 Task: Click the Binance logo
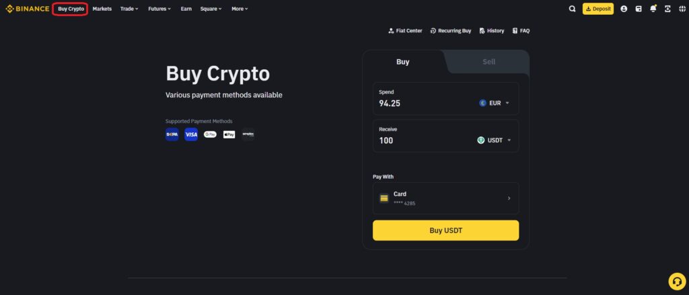[27, 9]
